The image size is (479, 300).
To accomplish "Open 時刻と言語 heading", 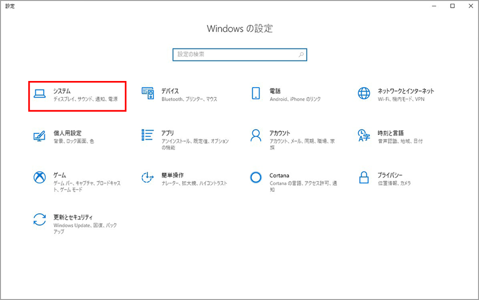I will pos(391,133).
